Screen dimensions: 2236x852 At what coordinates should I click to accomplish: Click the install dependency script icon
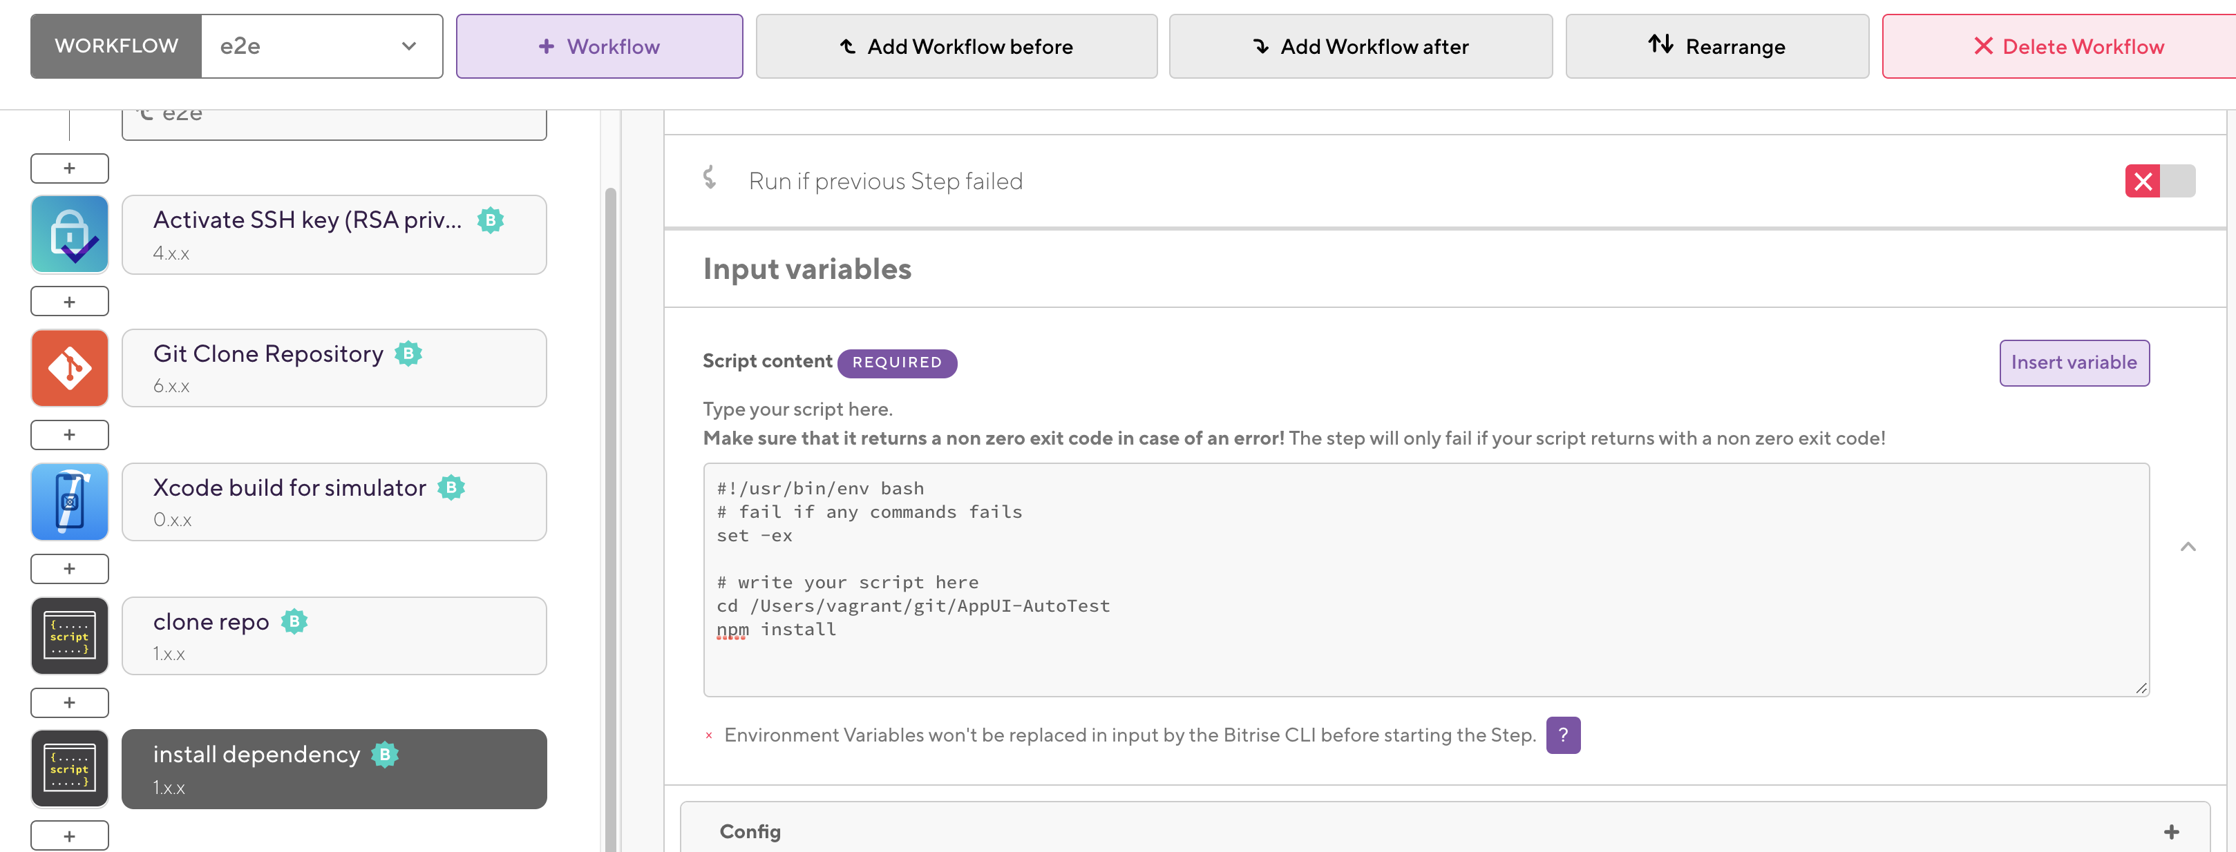tap(69, 768)
